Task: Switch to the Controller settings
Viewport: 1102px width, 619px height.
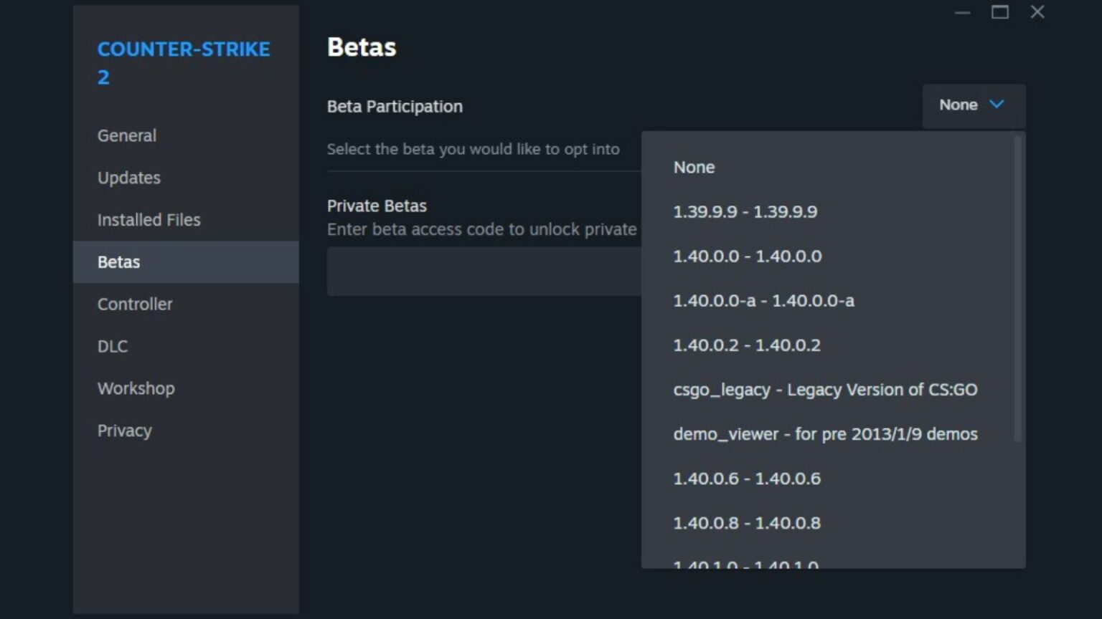Action: 135,304
